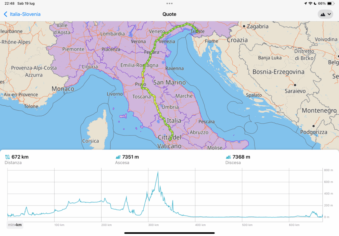Screen dimensions: 339x236
Task: Tap the 100 km axis label
Action: (x=59, y=225)
